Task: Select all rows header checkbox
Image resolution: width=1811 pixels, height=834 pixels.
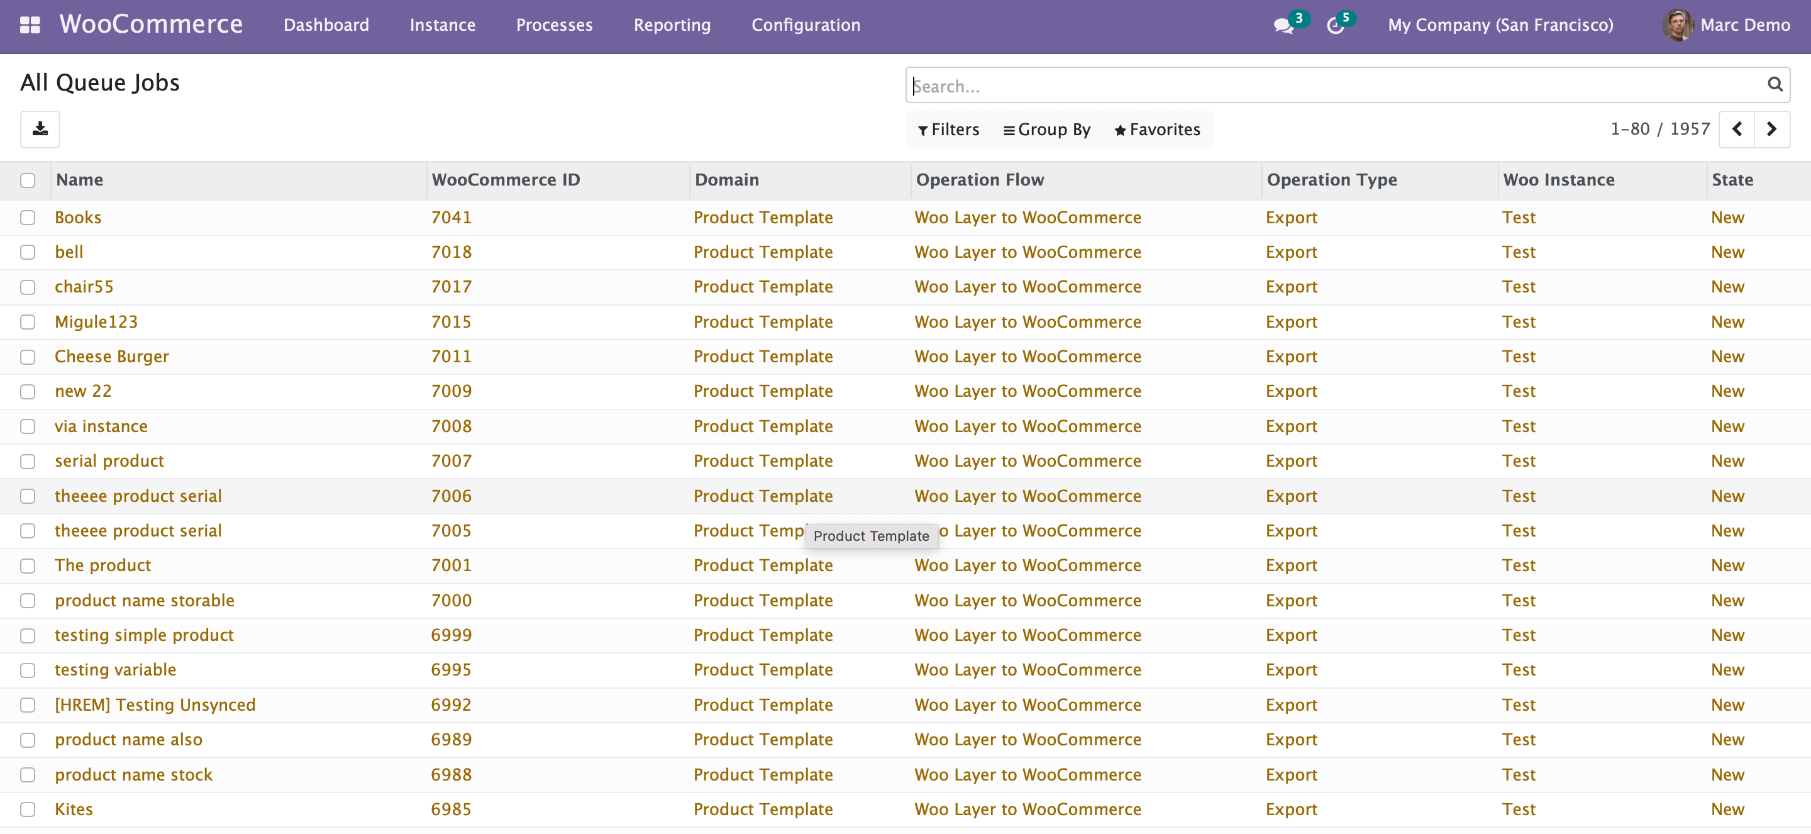Action: coord(28,180)
